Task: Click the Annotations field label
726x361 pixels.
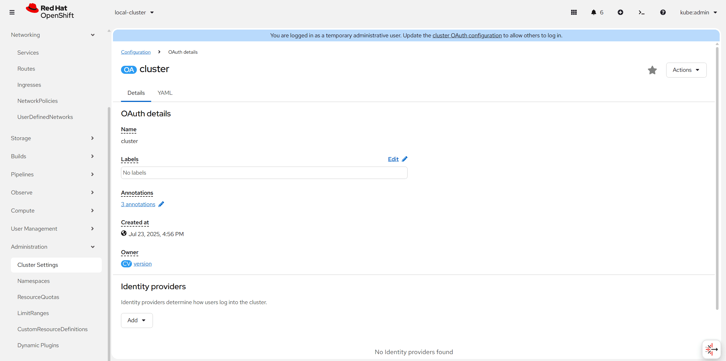Action: point(137,193)
